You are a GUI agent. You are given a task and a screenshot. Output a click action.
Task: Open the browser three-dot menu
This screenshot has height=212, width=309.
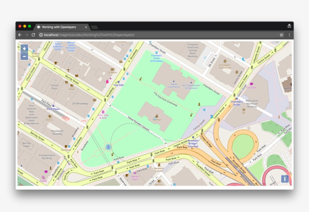pos(289,35)
